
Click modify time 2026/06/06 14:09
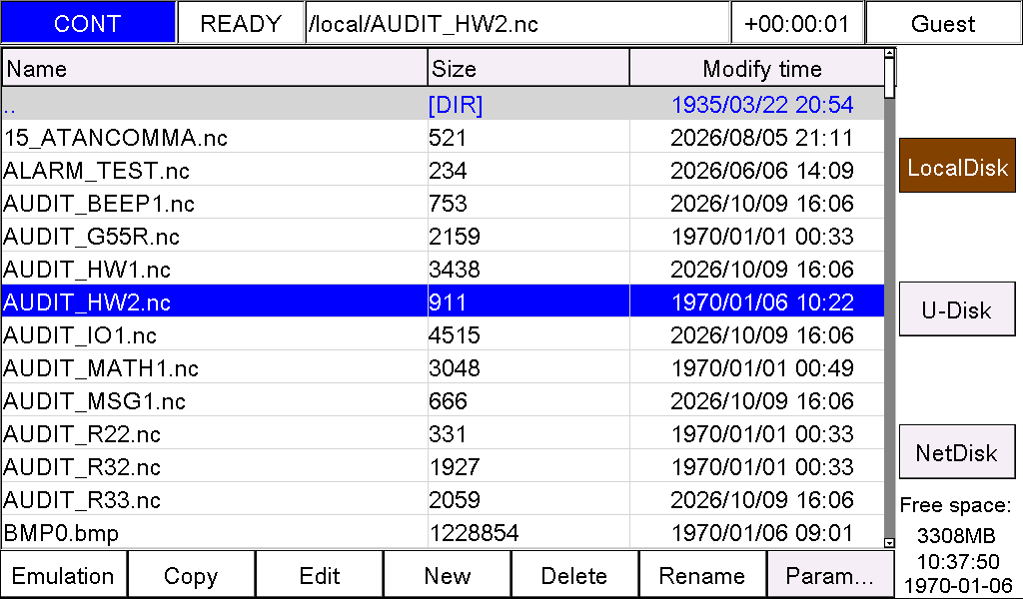coord(762,170)
